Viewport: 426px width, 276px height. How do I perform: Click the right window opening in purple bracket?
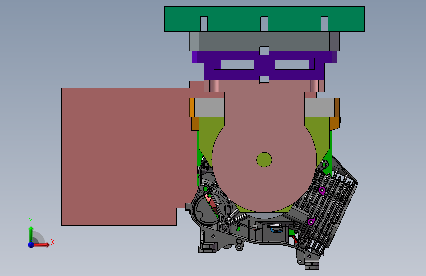click(292, 65)
